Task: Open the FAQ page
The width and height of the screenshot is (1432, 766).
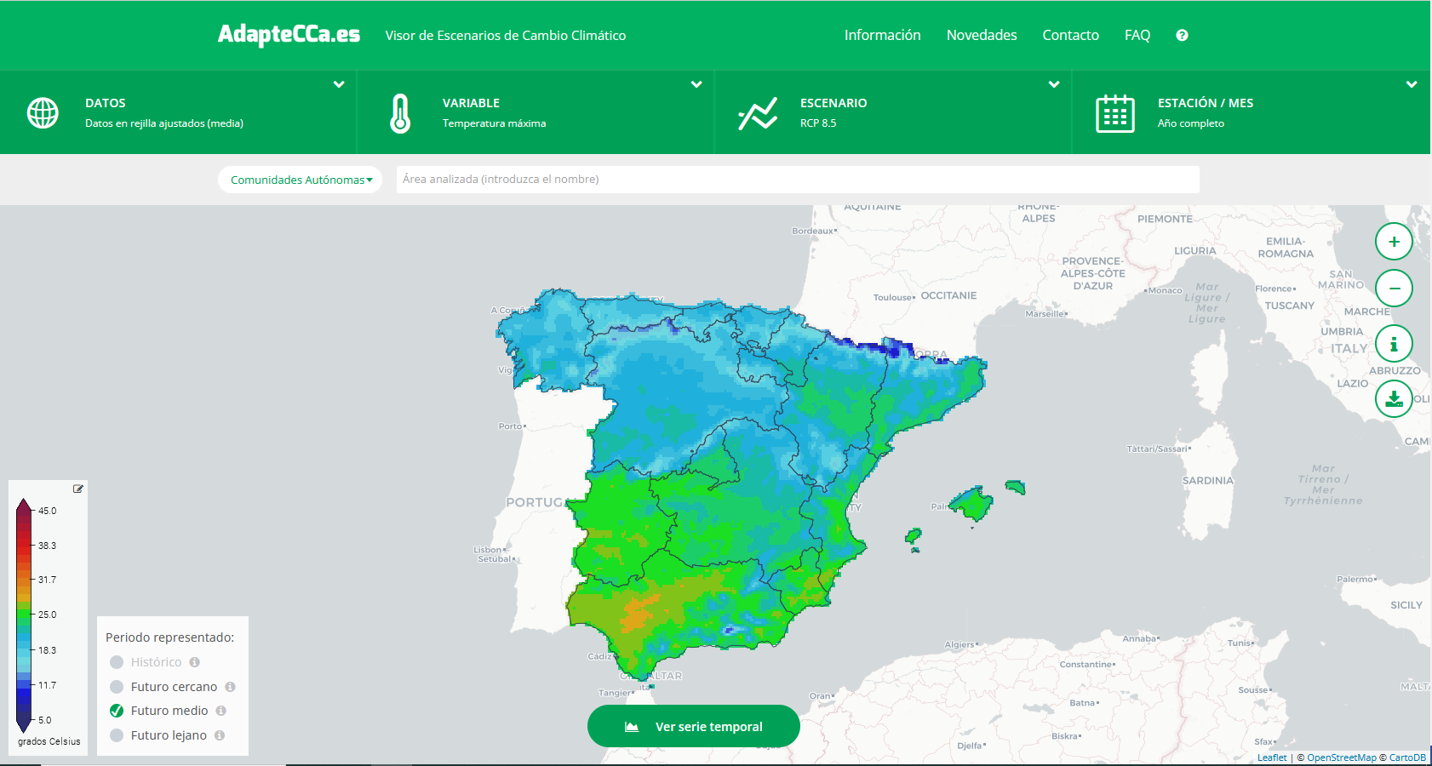Action: click(1137, 35)
